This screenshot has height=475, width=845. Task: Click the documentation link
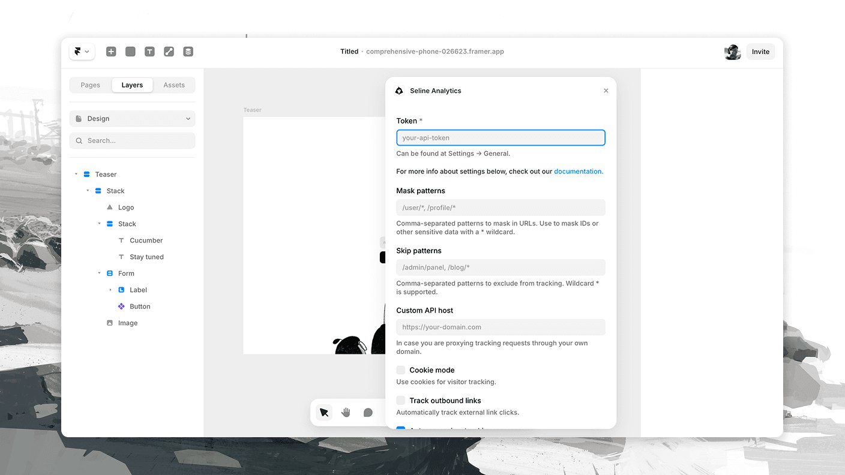(578, 171)
